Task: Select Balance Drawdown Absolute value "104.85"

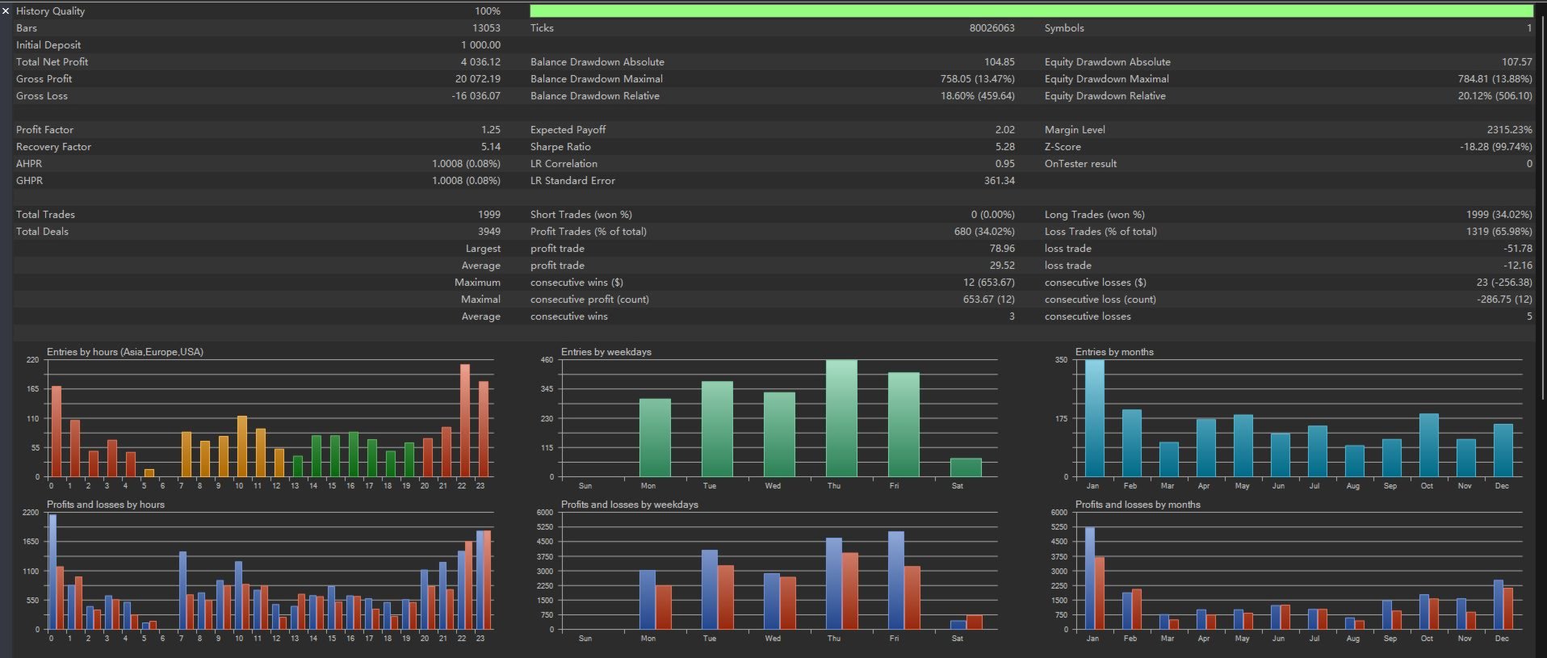Action: tap(1000, 62)
